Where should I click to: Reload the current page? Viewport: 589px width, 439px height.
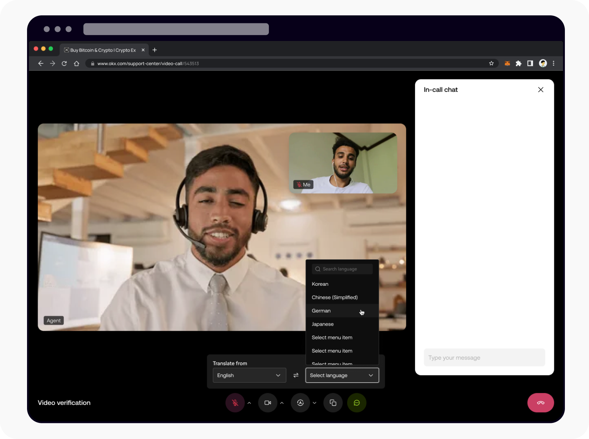[x=64, y=63]
